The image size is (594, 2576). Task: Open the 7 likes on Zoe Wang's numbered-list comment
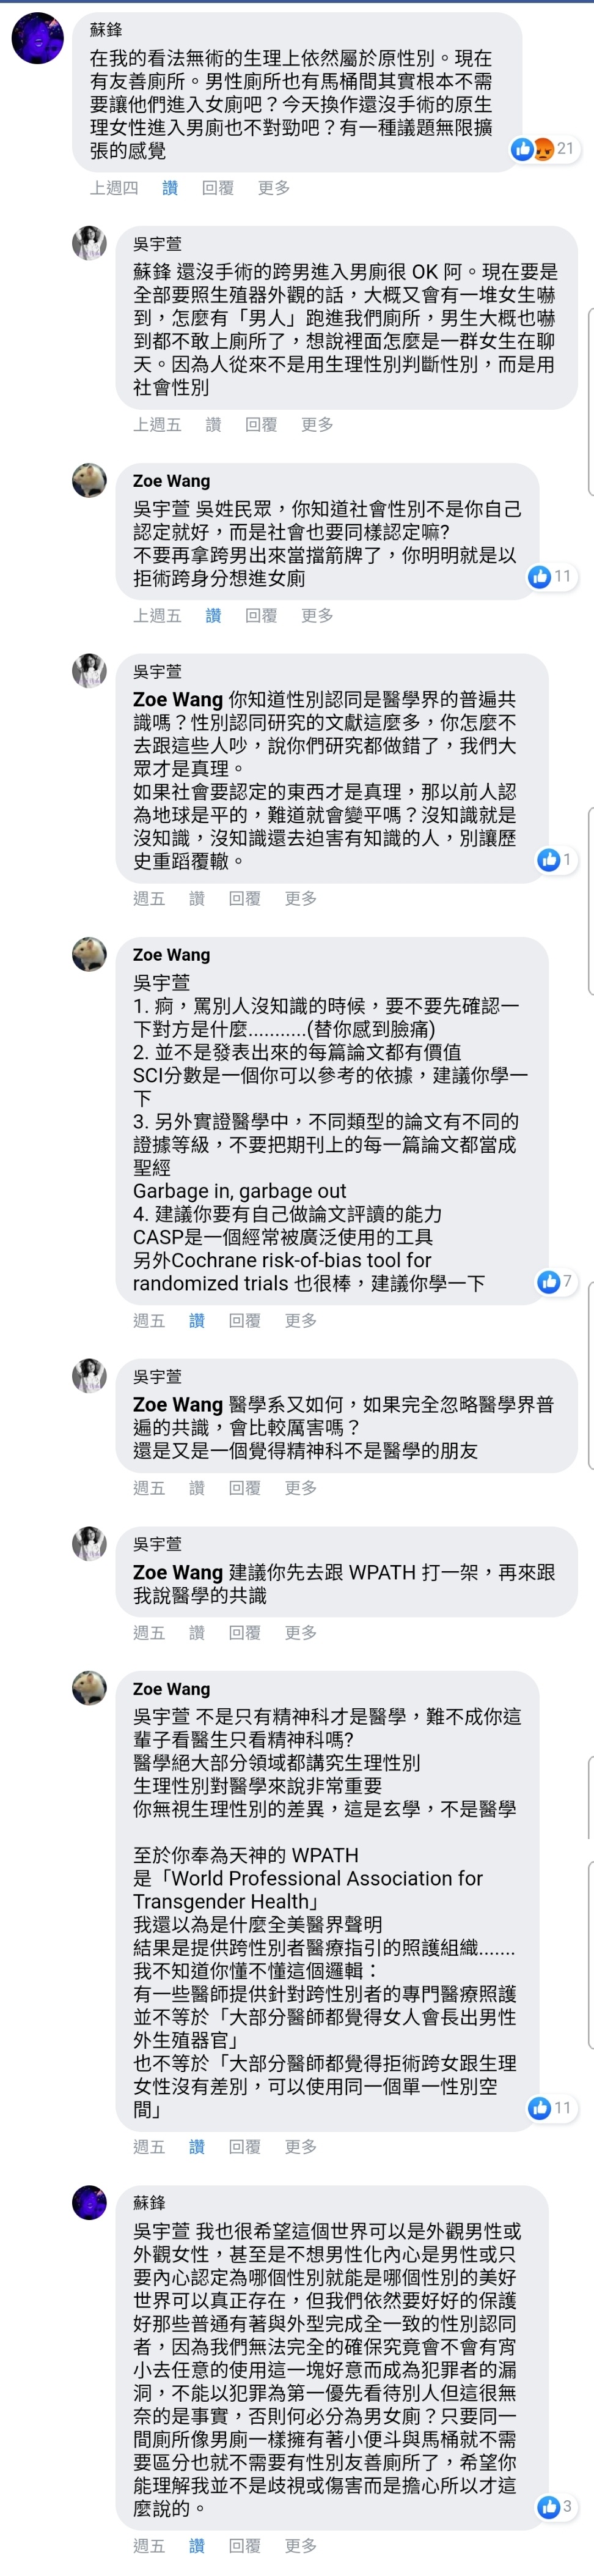(555, 1281)
